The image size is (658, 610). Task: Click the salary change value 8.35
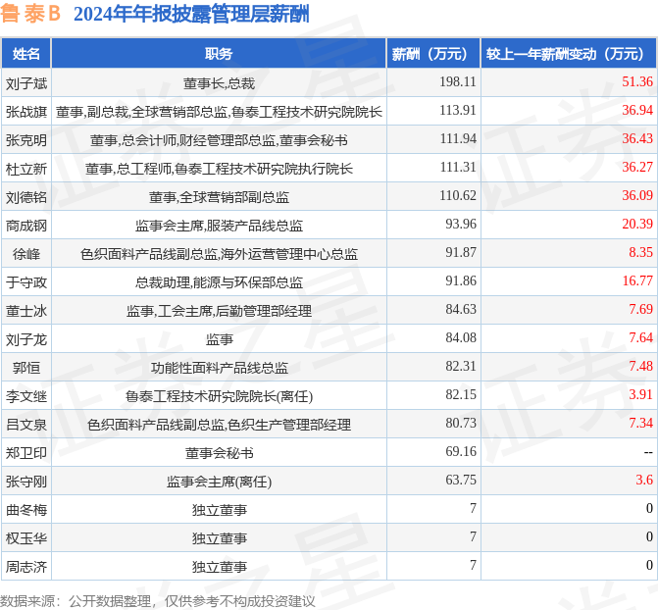coord(640,252)
